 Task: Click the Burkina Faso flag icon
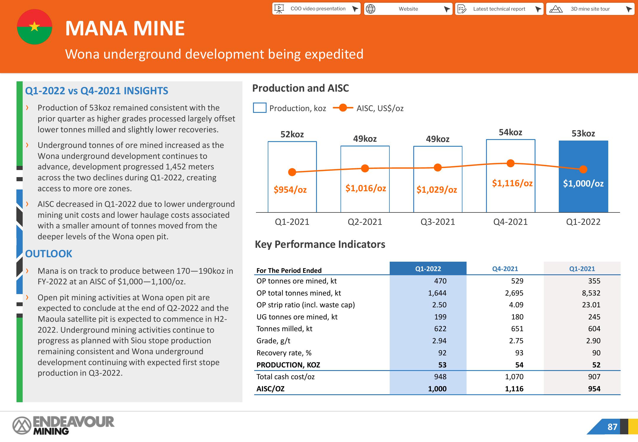[x=35, y=27]
